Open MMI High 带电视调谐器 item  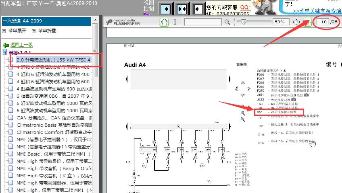click(54, 183)
